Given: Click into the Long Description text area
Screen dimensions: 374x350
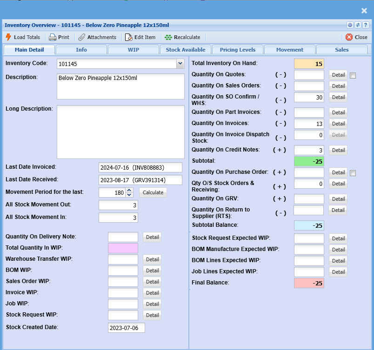Looking at the screenshot, I should (120, 132).
